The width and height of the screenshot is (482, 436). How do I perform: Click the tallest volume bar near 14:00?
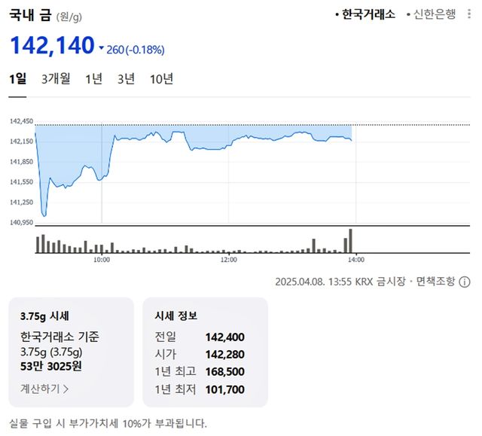tap(350, 241)
